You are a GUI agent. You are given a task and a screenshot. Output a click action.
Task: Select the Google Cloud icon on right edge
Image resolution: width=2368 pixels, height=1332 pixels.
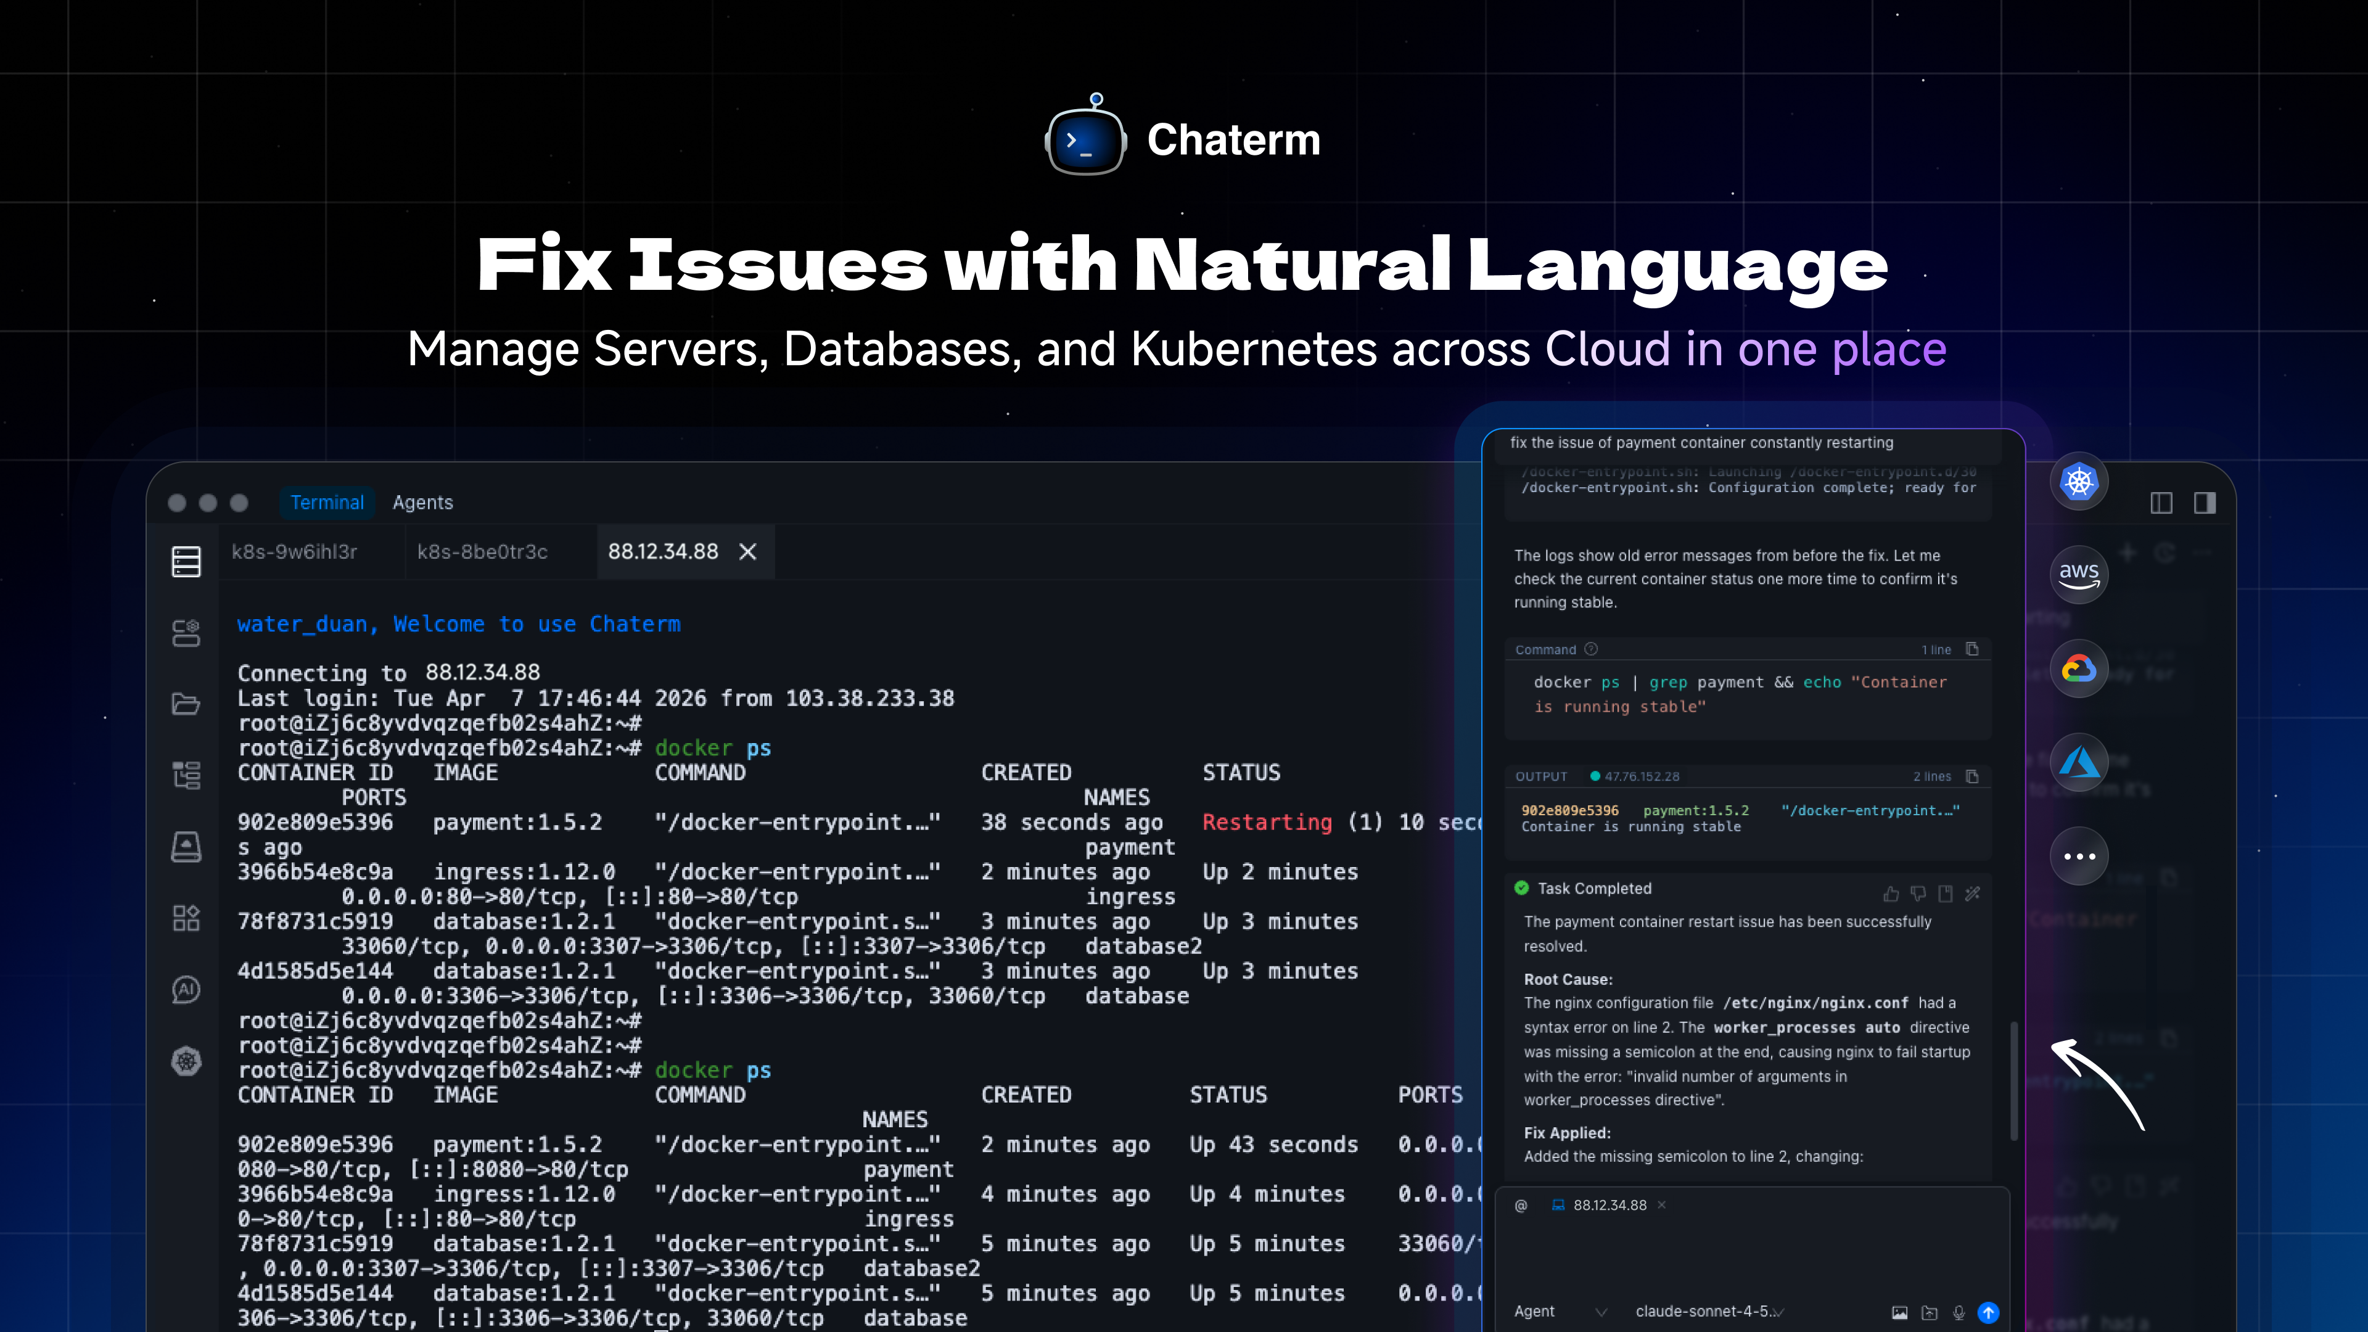click(2079, 668)
